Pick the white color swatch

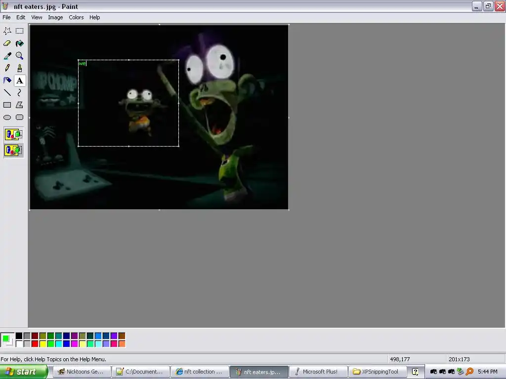[x=19, y=344]
